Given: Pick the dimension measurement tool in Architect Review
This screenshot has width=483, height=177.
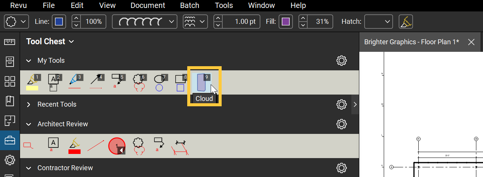Looking at the screenshot, I should pyautogui.click(x=180, y=146).
